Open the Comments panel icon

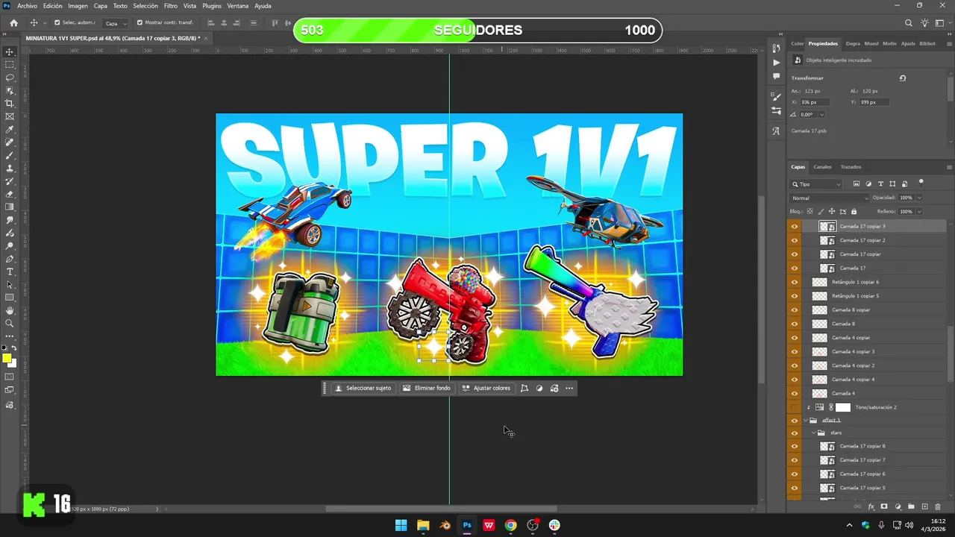pos(776,76)
